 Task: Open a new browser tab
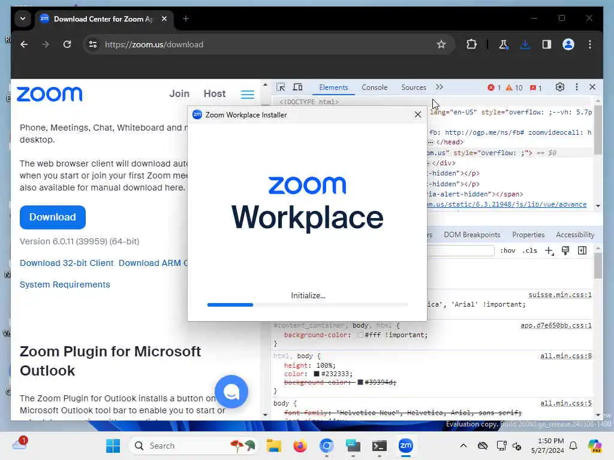click(x=186, y=19)
